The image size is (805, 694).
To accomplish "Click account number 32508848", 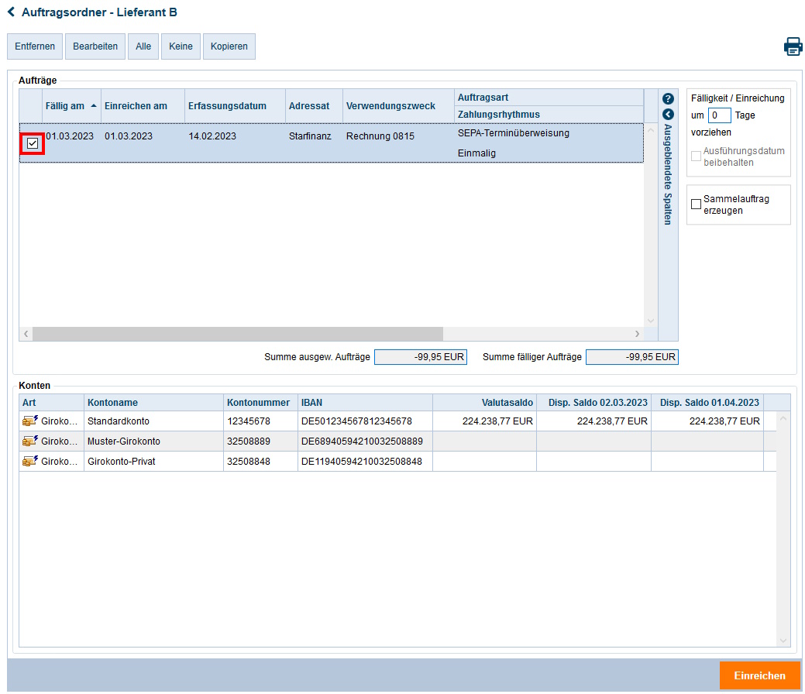I will (x=249, y=461).
